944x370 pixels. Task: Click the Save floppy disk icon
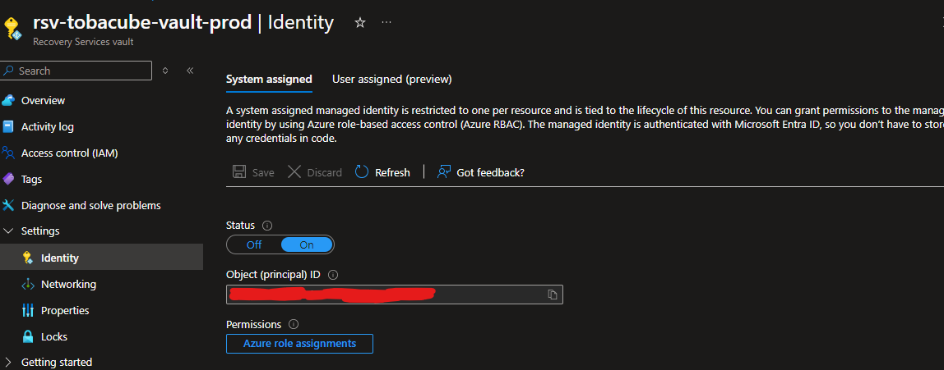tap(239, 171)
